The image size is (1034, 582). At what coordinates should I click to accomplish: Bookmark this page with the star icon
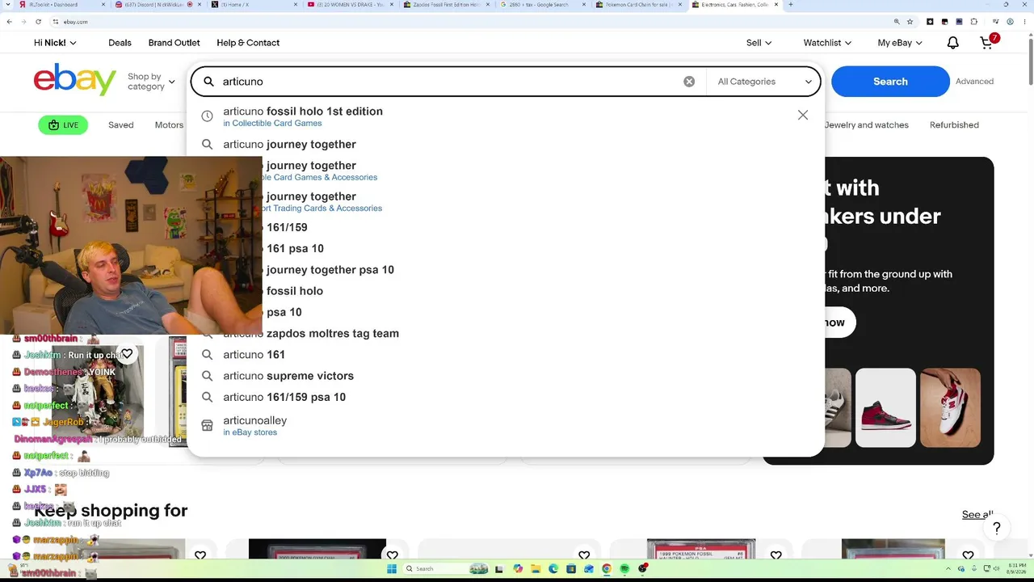click(910, 22)
